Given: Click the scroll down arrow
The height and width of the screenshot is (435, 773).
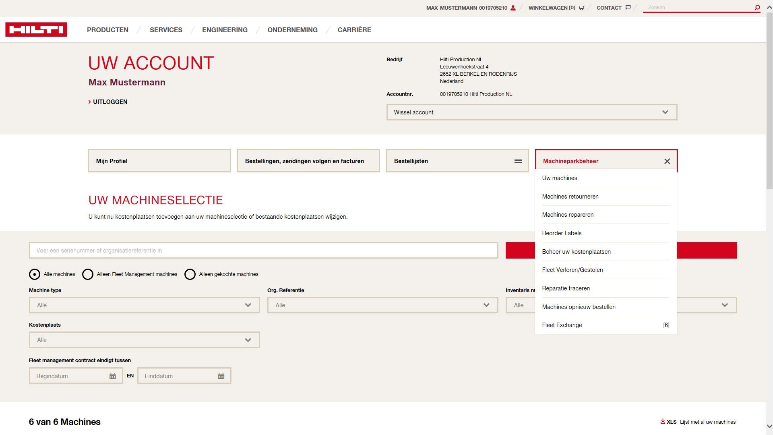Looking at the screenshot, I should coord(769,426).
